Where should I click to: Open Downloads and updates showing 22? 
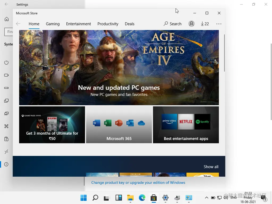pyautogui.click(x=205, y=24)
